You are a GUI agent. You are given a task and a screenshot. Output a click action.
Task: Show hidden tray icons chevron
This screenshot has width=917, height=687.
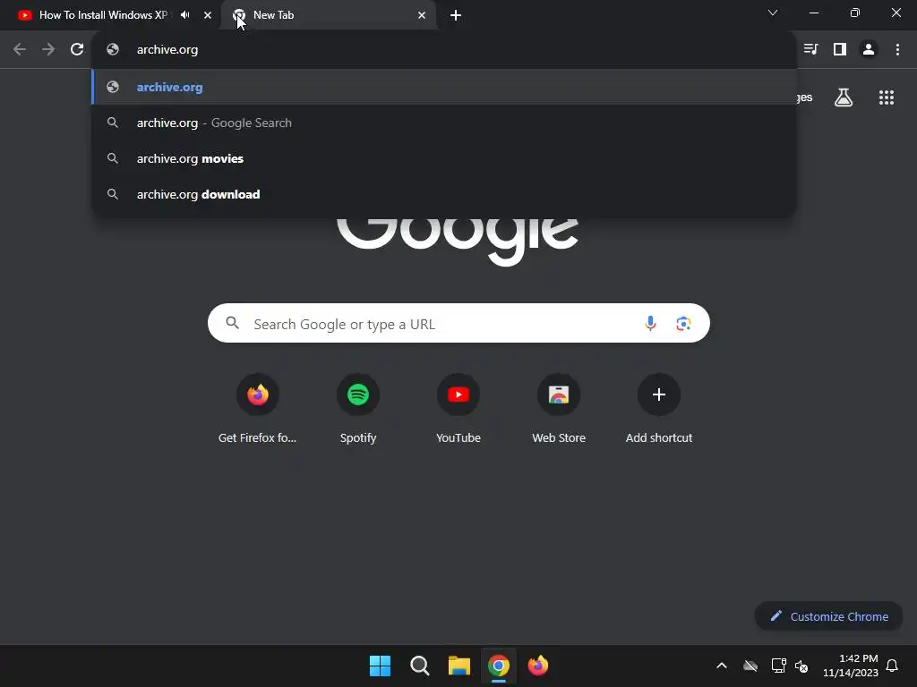pos(722,666)
